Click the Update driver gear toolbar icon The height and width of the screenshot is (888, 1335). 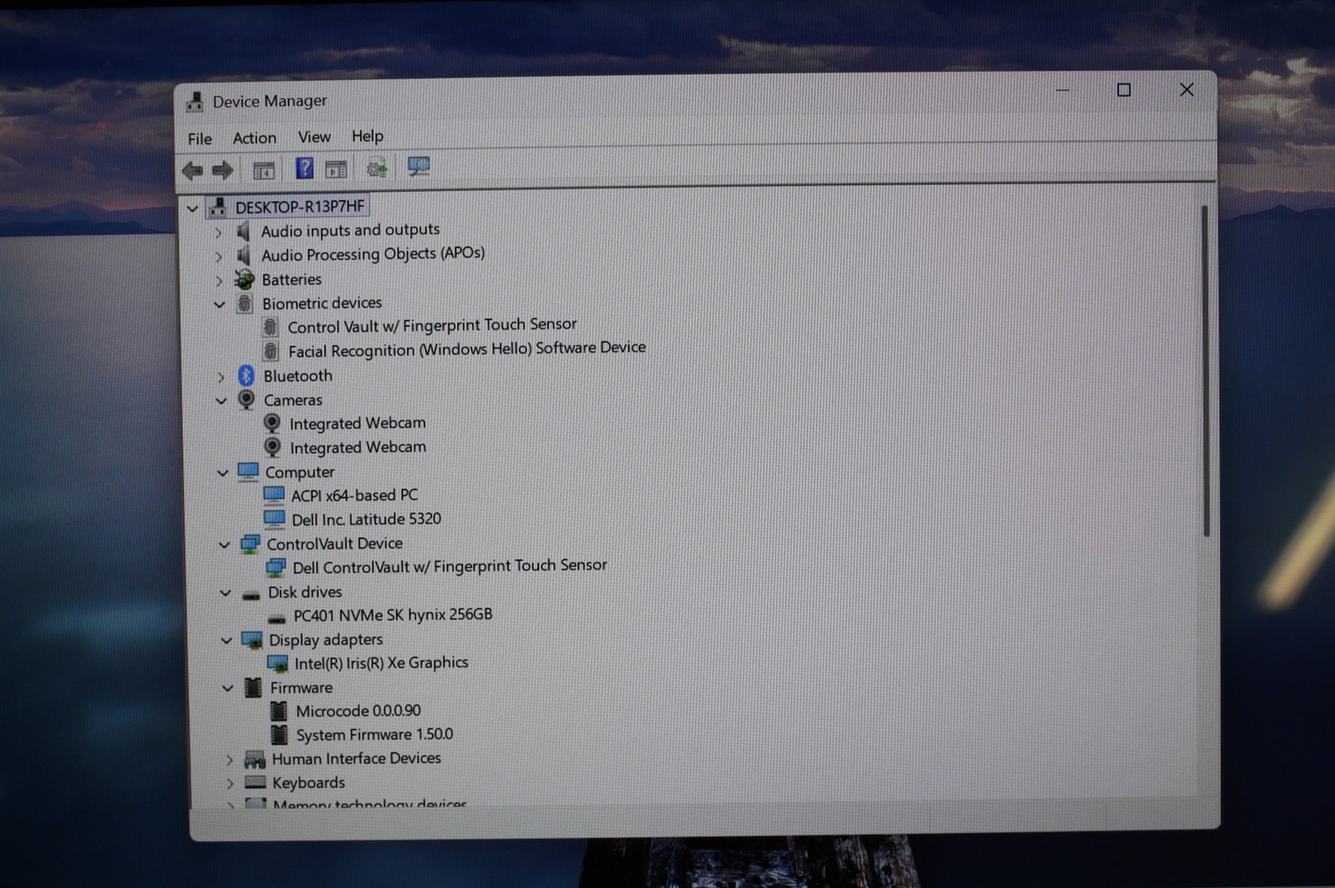click(377, 168)
